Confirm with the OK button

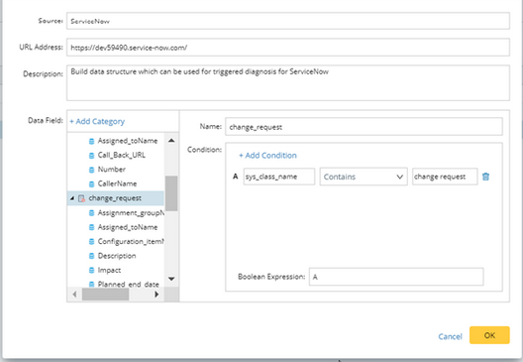(489, 335)
